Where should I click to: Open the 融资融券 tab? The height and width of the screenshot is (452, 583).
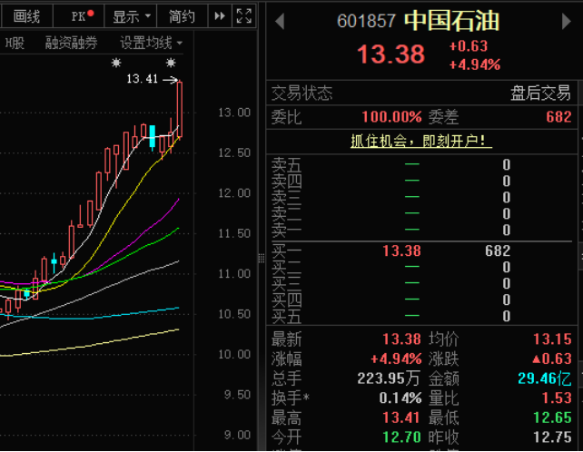click(x=72, y=44)
